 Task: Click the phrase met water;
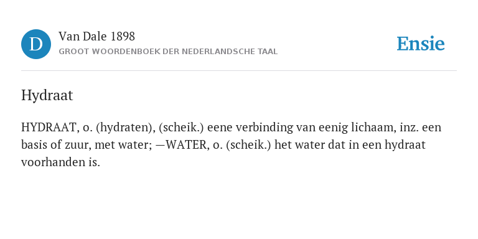[123, 144]
